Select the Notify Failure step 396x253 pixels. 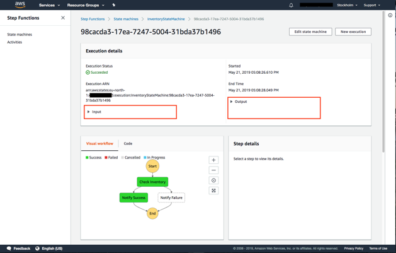coord(171,197)
